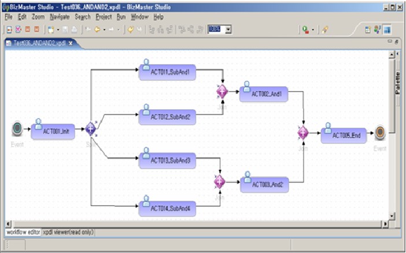Click the pink X page toolbar icon

(18, 29)
